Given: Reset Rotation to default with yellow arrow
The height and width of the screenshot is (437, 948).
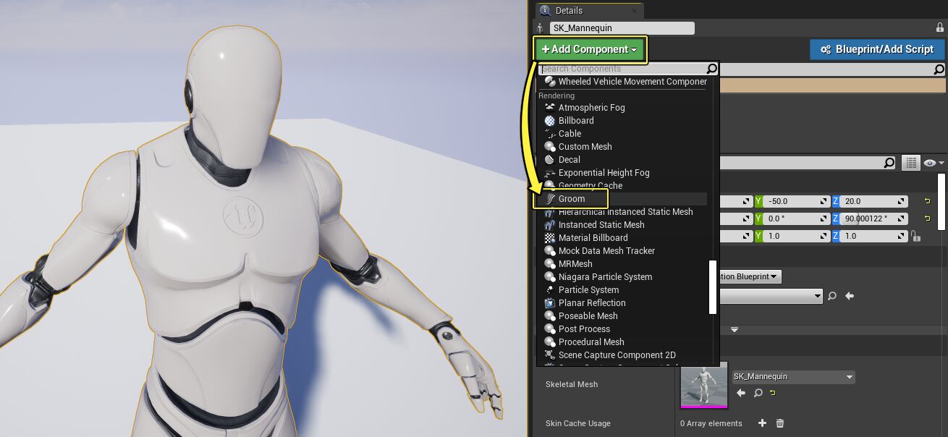Looking at the screenshot, I should (926, 218).
